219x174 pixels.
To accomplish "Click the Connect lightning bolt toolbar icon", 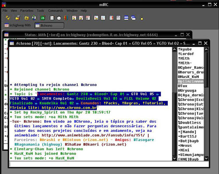I will (x=7, y=18).
